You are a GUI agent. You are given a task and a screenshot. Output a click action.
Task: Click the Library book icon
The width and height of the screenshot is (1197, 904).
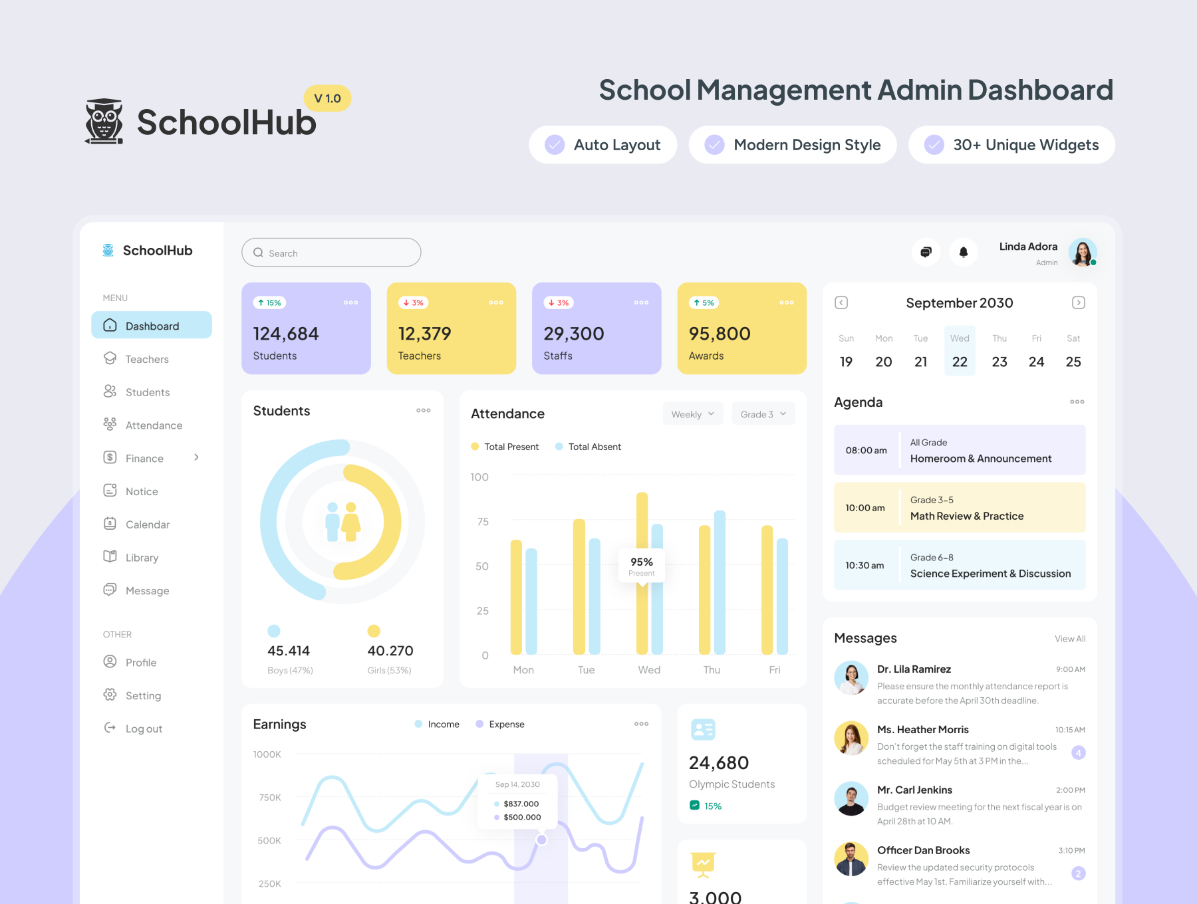click(x=110, y=556)
